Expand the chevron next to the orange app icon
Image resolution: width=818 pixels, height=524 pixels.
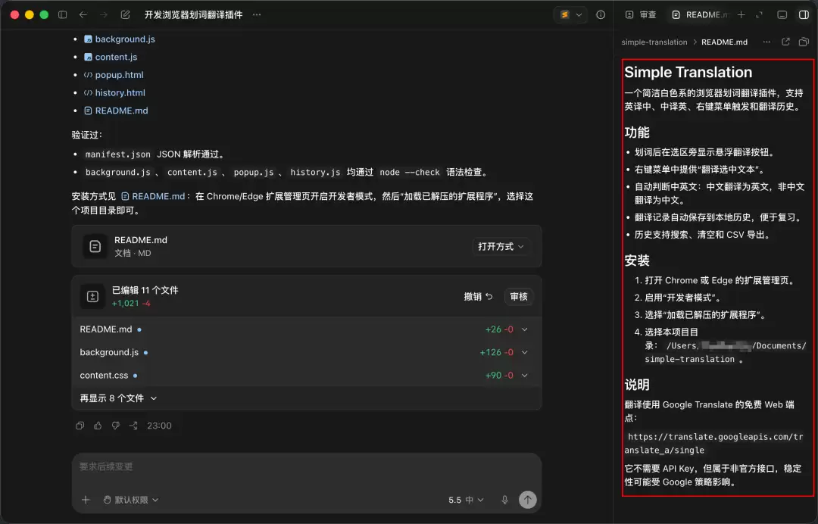point(579,14)
